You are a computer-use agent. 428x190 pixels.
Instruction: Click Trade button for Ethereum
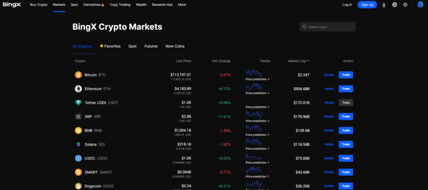[346, 89]
